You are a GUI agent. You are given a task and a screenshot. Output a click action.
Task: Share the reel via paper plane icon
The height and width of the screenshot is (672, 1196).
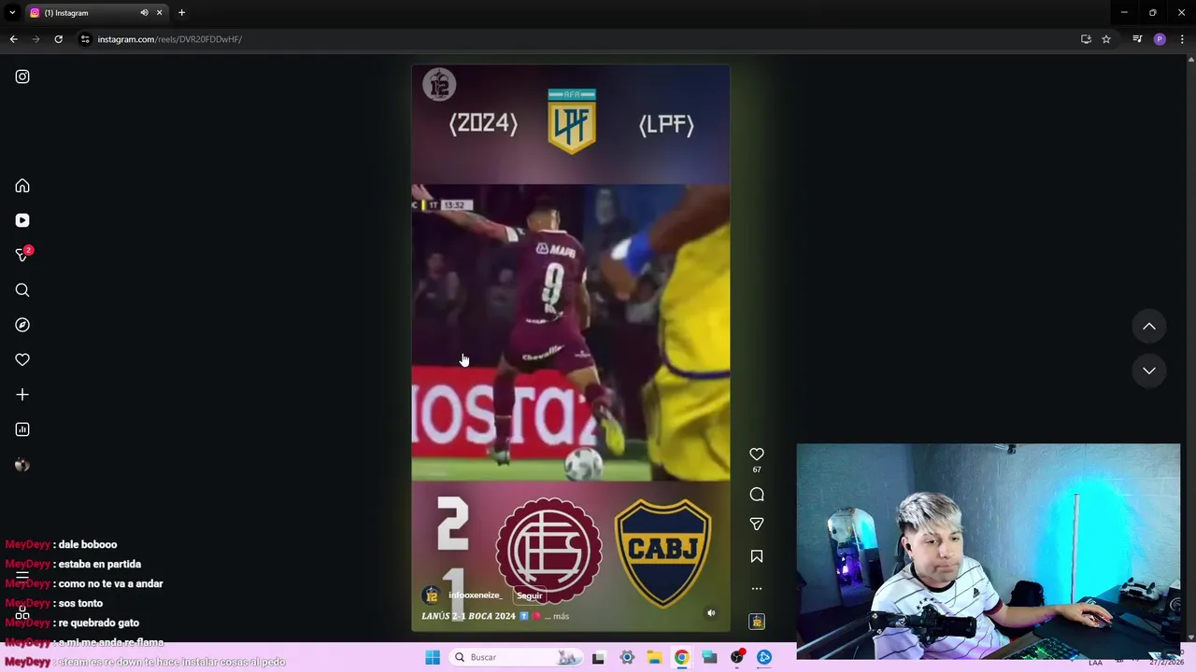click(757, 525)
